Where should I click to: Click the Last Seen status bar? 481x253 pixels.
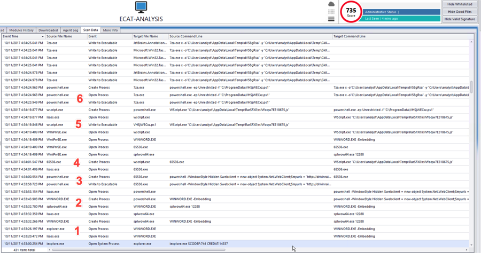tap(401, 19)
